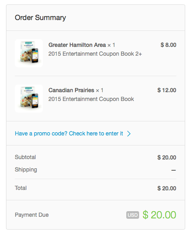Click the $ 12.00 item price
The width and height of the screenshot is (190, 234).
167,90
